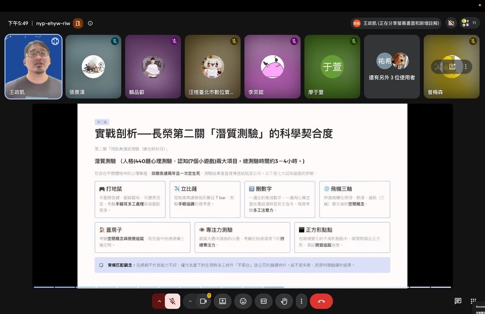This screenshot has height=314, width=485.
Task: Open the chat panel icon
Action: click(x=458, y=301)
